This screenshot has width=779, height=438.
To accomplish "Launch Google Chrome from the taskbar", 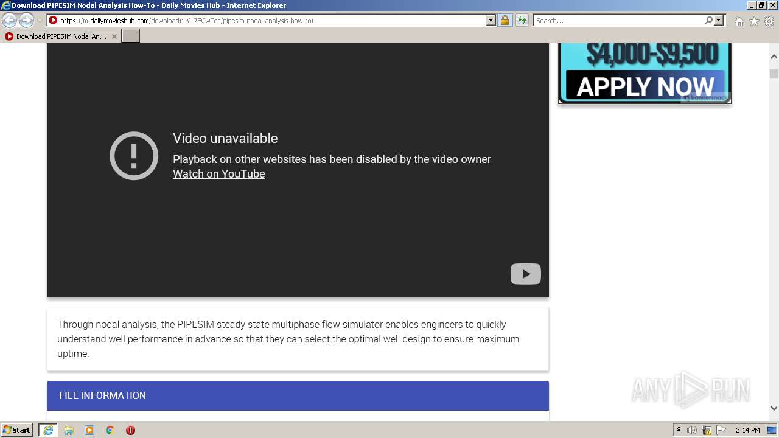I will pos(110,430).
